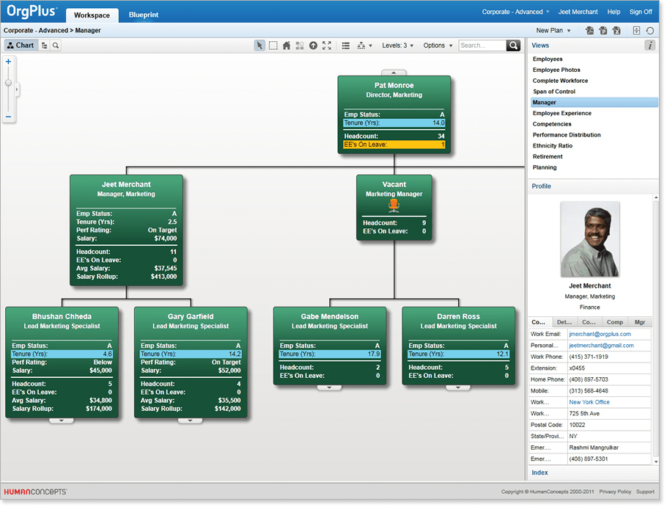Open the 'Mgr' profile tab
Image resolution: width=667 pixels, height=507 pixels.
(x=640, y=322)
